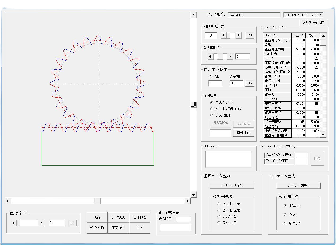Select ピニオン歯形創成 drawing option
Image resolution: width=336 pixels, height=245 pixels.
click(x=212, y=109)
